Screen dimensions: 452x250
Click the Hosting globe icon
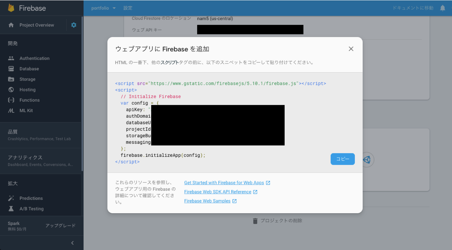pyautogui.click(x=11, y=90)
